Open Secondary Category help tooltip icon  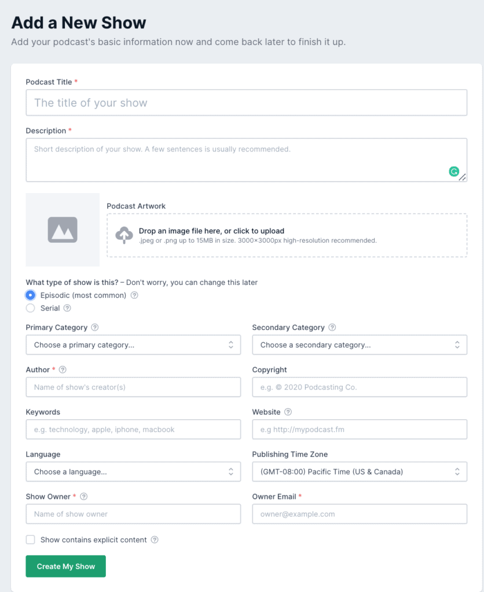coord(332,327)
